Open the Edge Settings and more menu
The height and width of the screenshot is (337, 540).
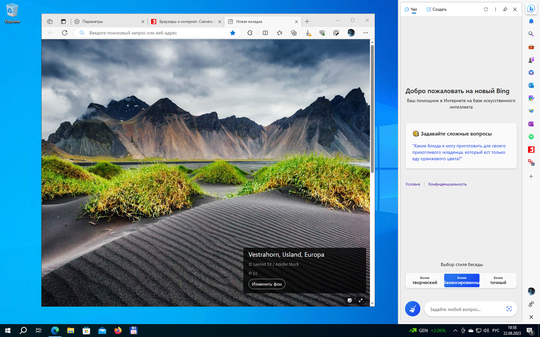365,33
